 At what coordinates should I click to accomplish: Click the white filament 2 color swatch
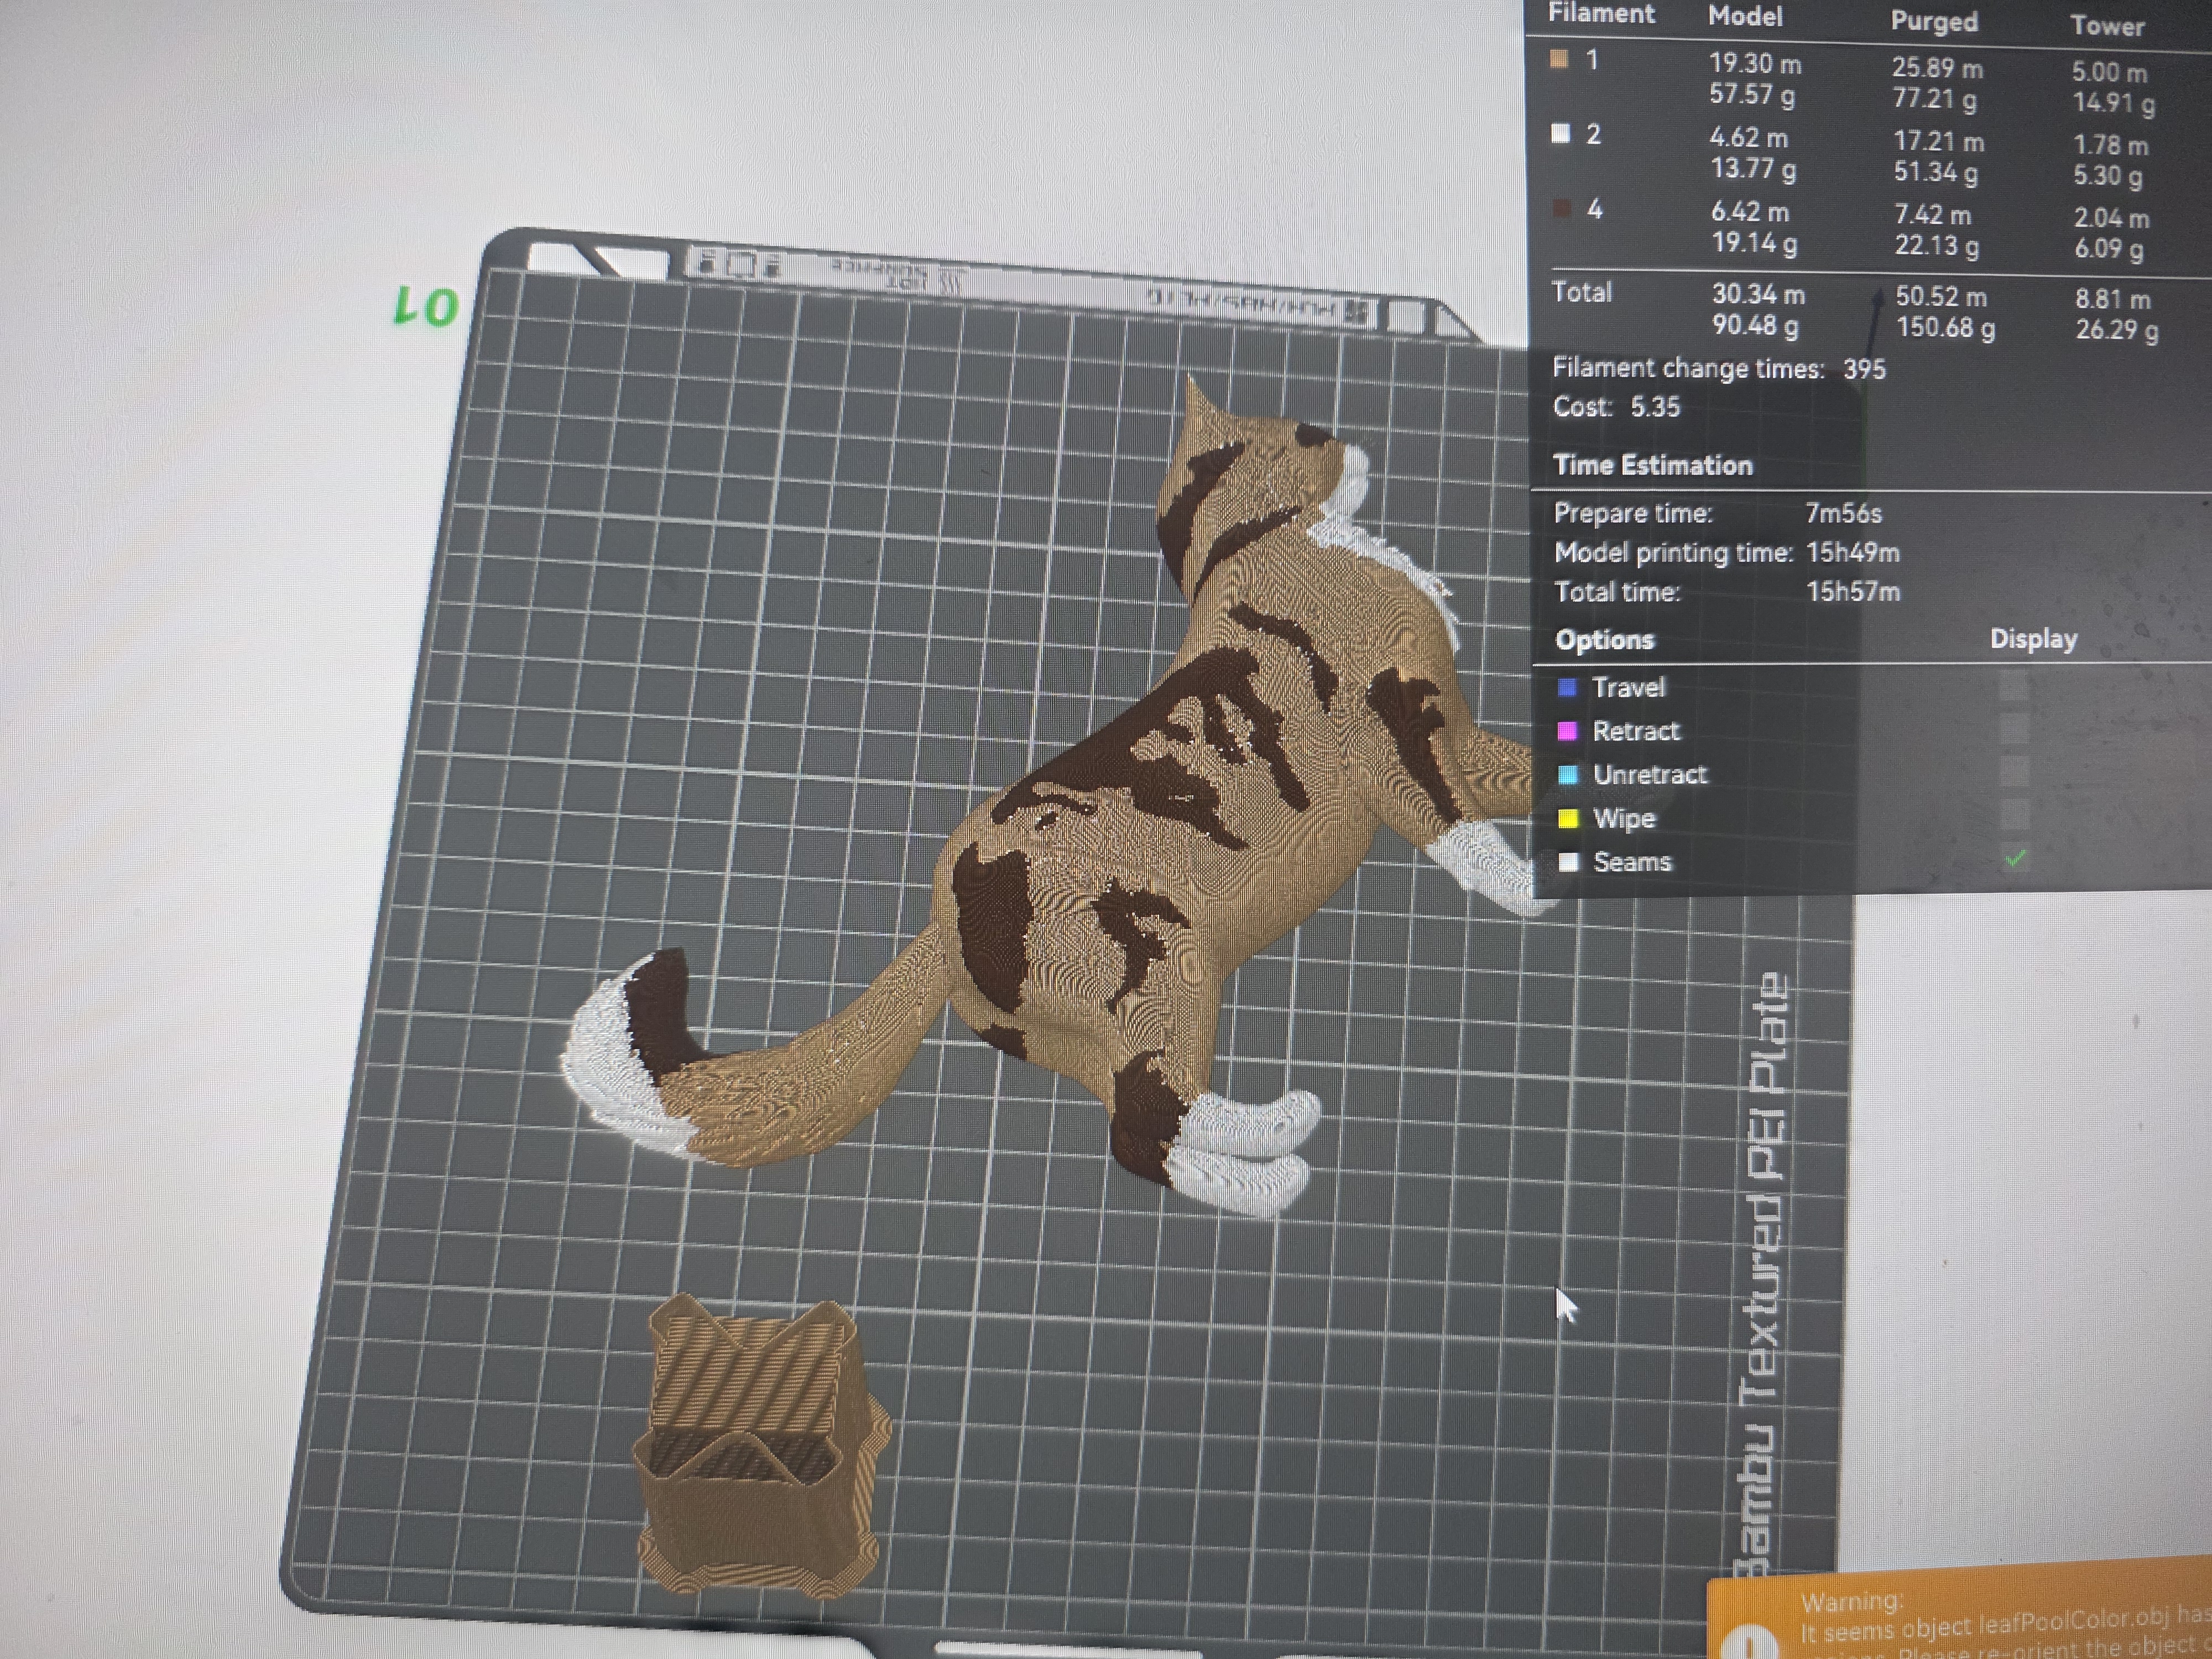(1560, 133)
